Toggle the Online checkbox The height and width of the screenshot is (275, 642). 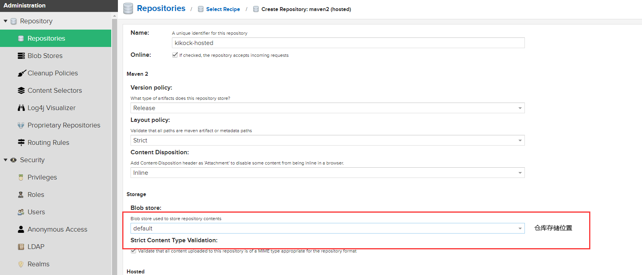click(x=175, y=55)
